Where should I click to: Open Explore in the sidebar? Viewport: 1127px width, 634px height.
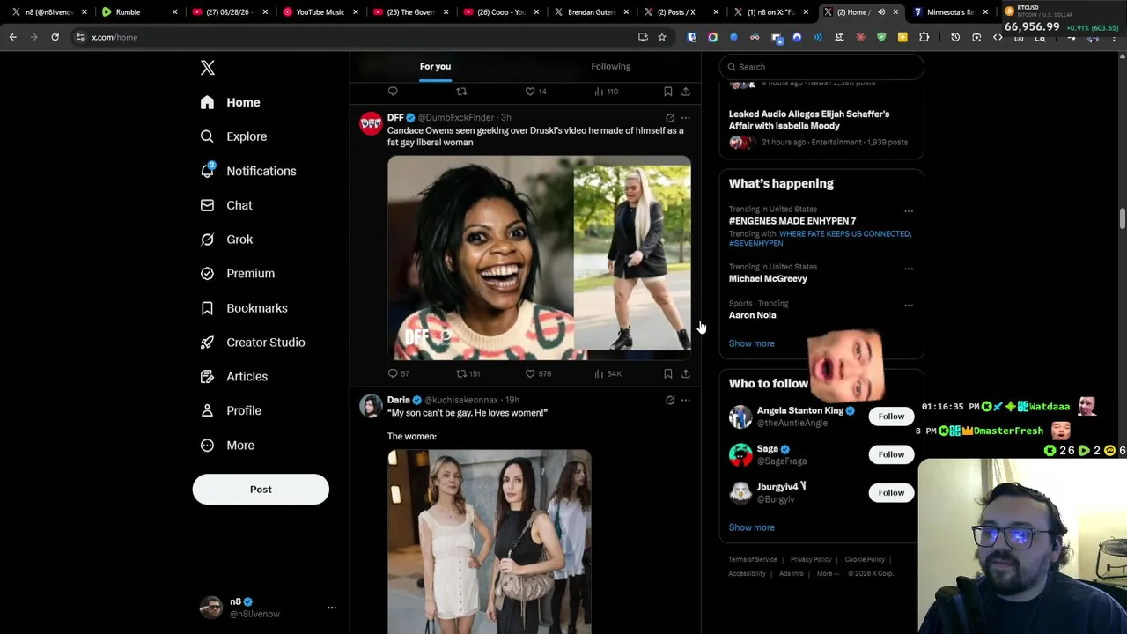(233, 136)
